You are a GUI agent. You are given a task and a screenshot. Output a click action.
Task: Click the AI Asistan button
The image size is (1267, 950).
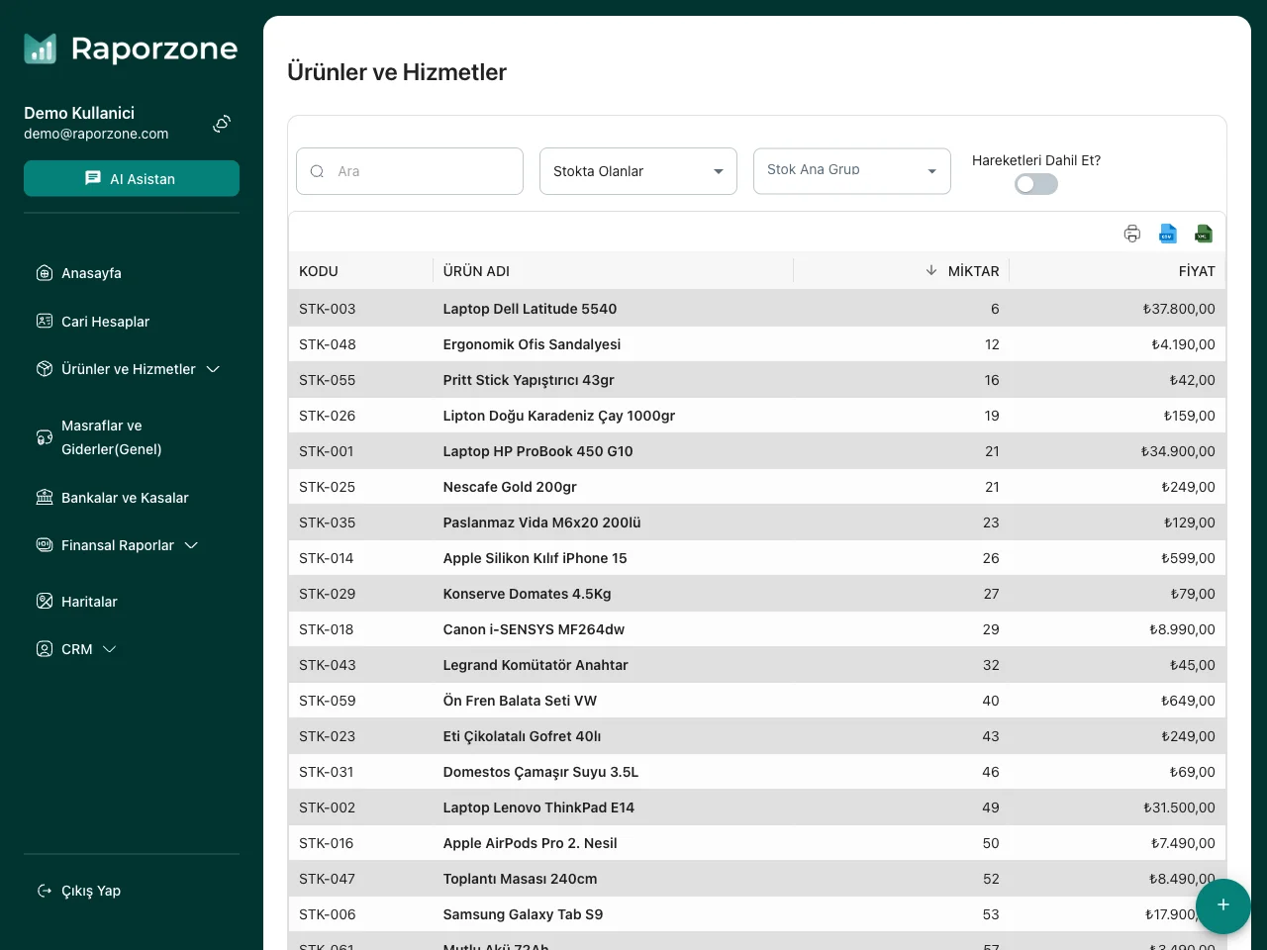(x=132, y=178)
